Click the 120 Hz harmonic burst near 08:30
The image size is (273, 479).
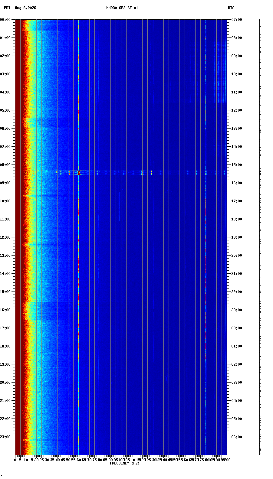tap(142, 173)
